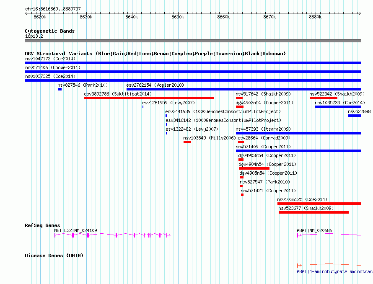373x284 pixels.
Task: Click the 16p13.2 cytogenetic band bar
Action: [x=193, y=41]
